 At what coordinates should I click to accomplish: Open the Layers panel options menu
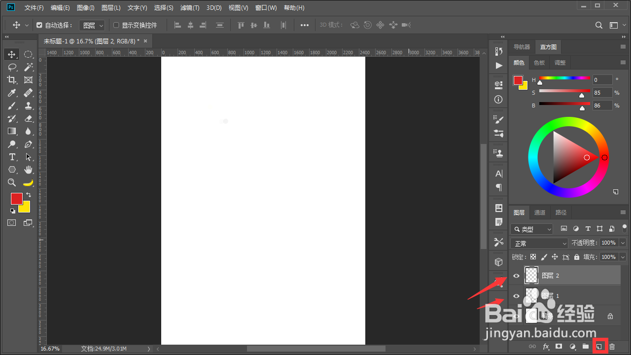(623, 213)
